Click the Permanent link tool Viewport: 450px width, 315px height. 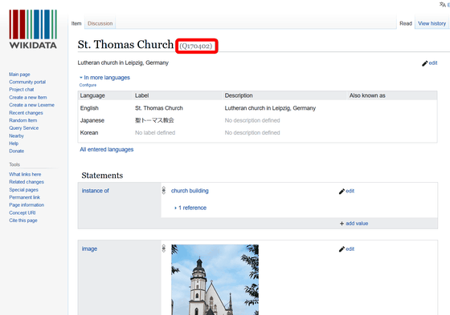24,197
